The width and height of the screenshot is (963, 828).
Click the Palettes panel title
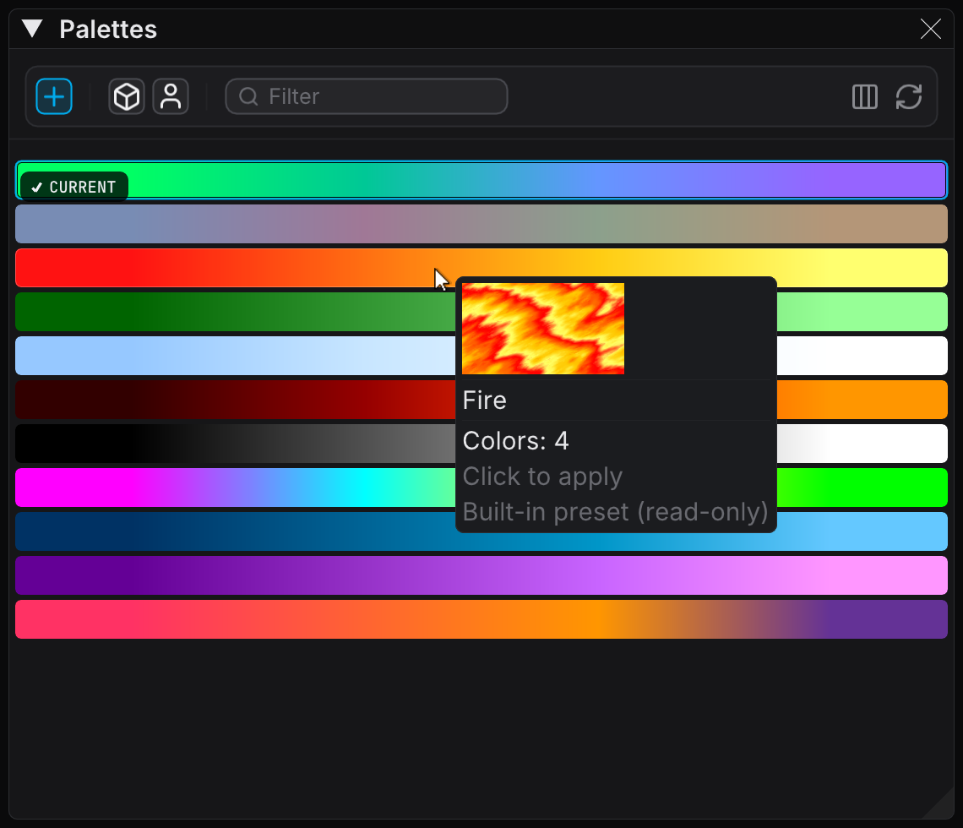coord(108,29)
